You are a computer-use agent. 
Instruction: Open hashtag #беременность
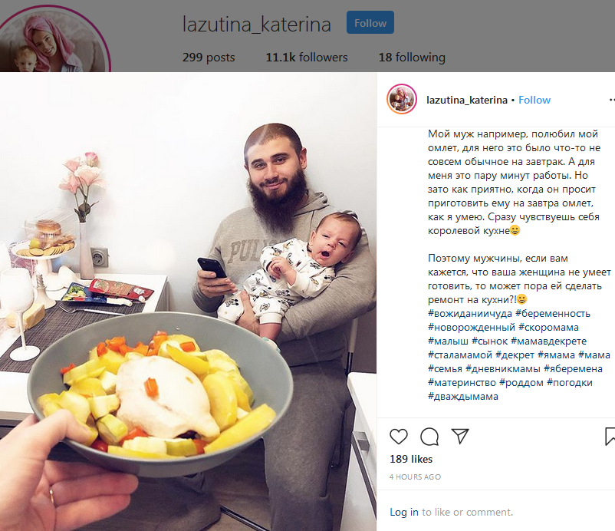point(553,314)
